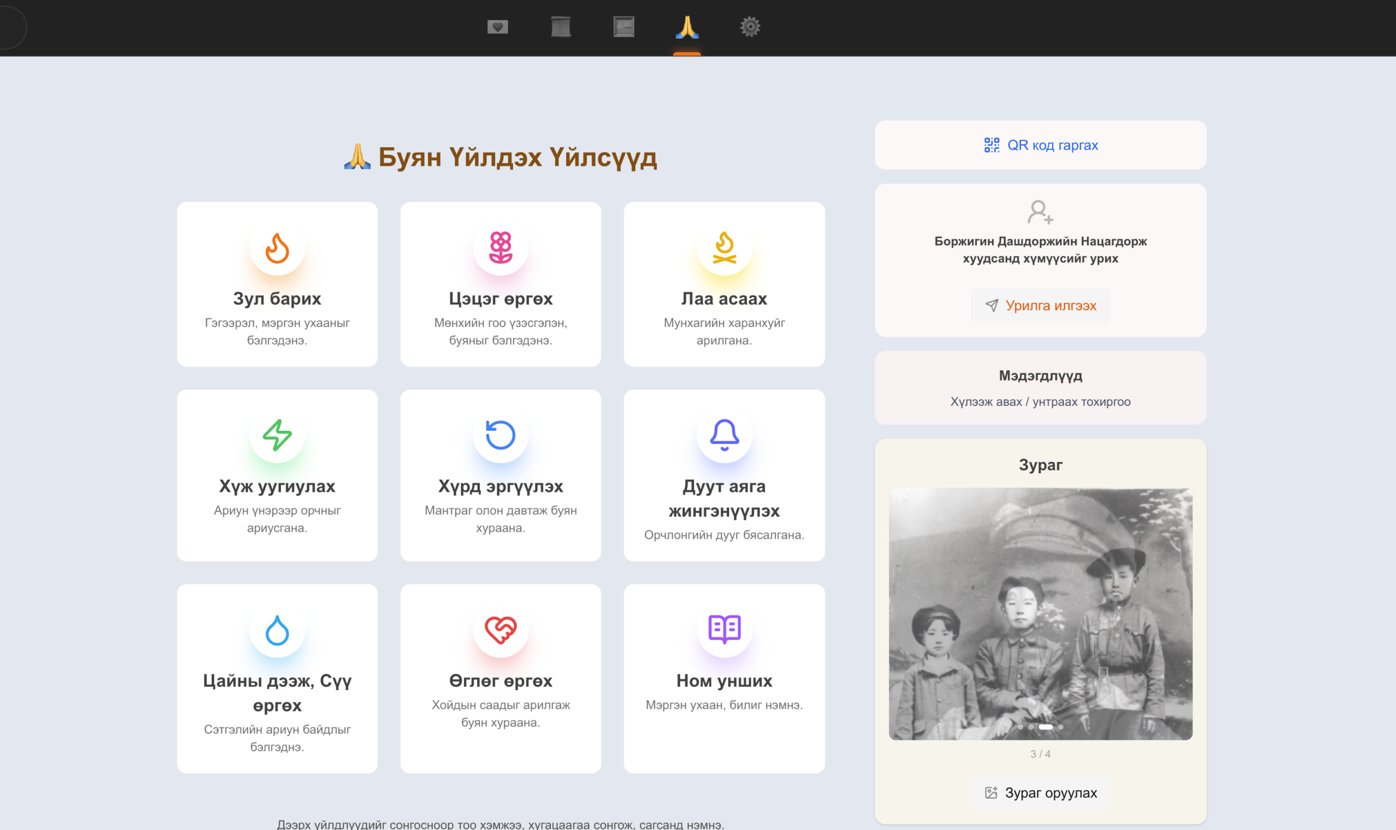This screenshot has height=830, width=1396.
Task: Select the praying hands tab
Action: 687,27
